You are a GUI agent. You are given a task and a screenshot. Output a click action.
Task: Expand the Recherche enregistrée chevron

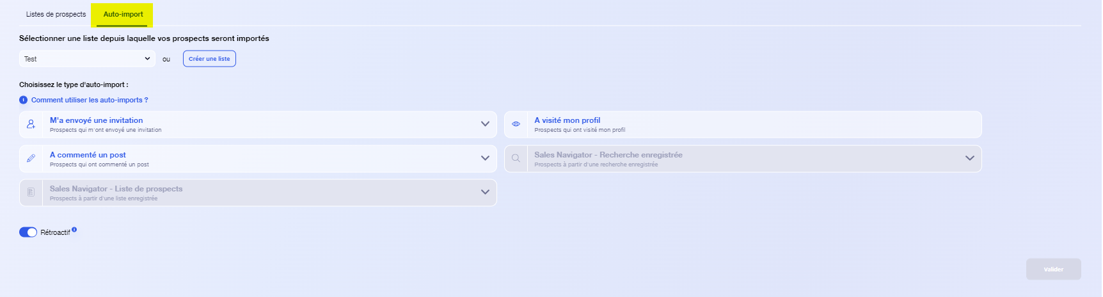970,158
